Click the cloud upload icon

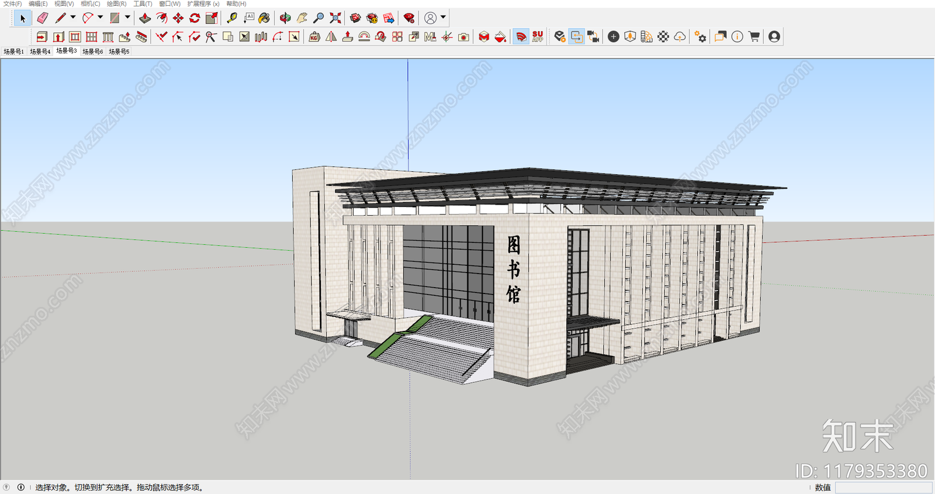point(680,37)
